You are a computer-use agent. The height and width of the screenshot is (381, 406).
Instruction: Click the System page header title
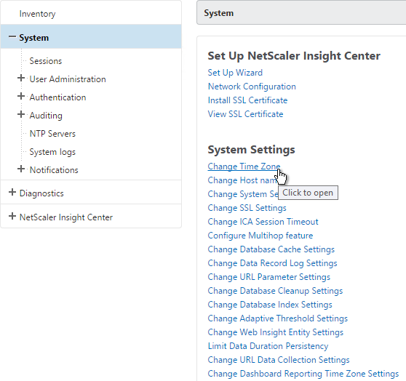point(219,13)
